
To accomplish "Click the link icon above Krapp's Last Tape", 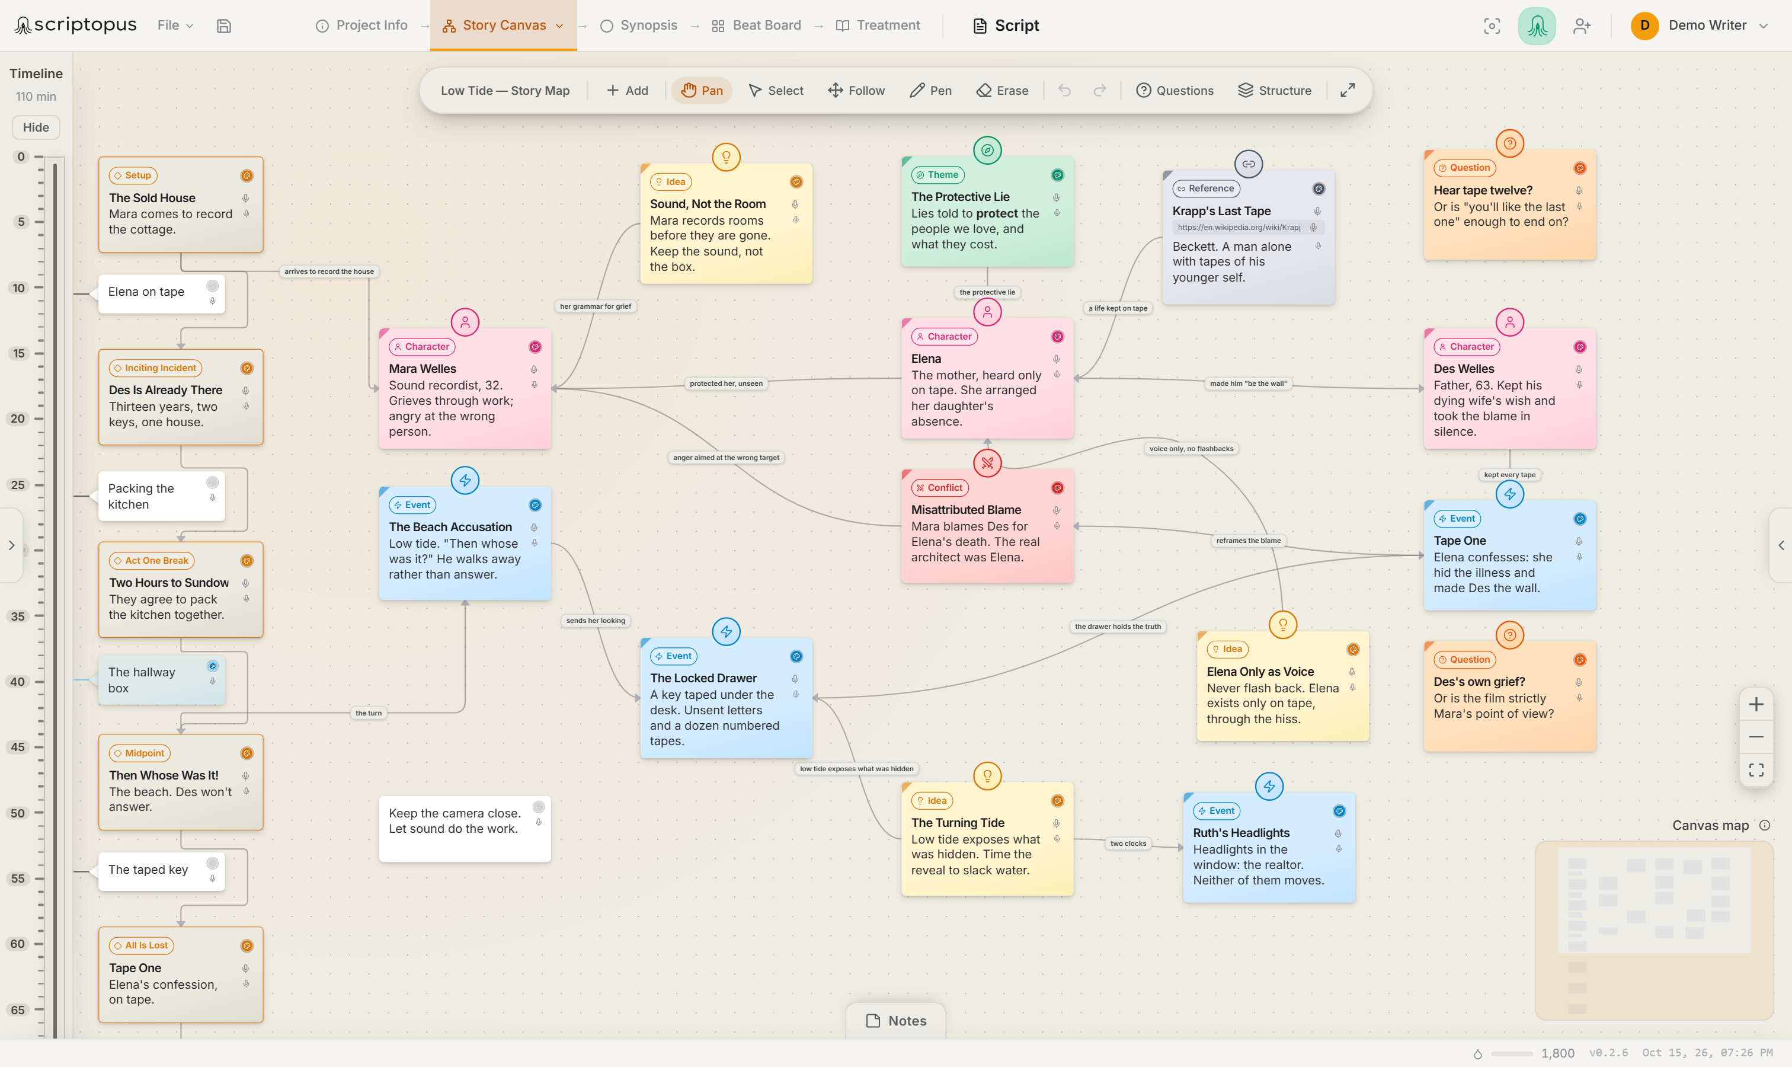I will 1249,164.
